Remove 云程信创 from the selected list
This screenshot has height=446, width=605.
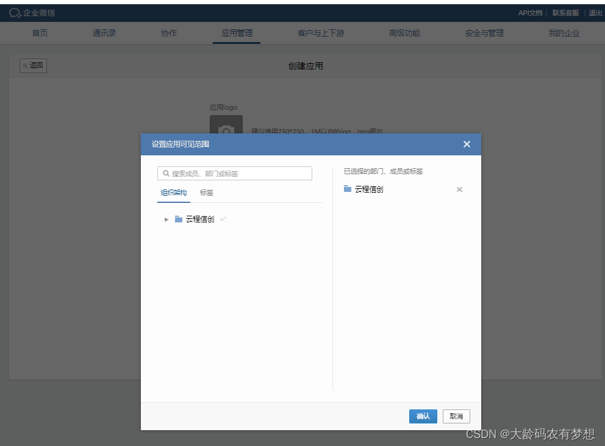pos(459,189)
